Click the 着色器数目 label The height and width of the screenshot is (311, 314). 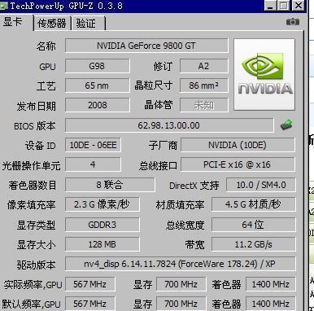pyautogui.click(x=33, y=186)
